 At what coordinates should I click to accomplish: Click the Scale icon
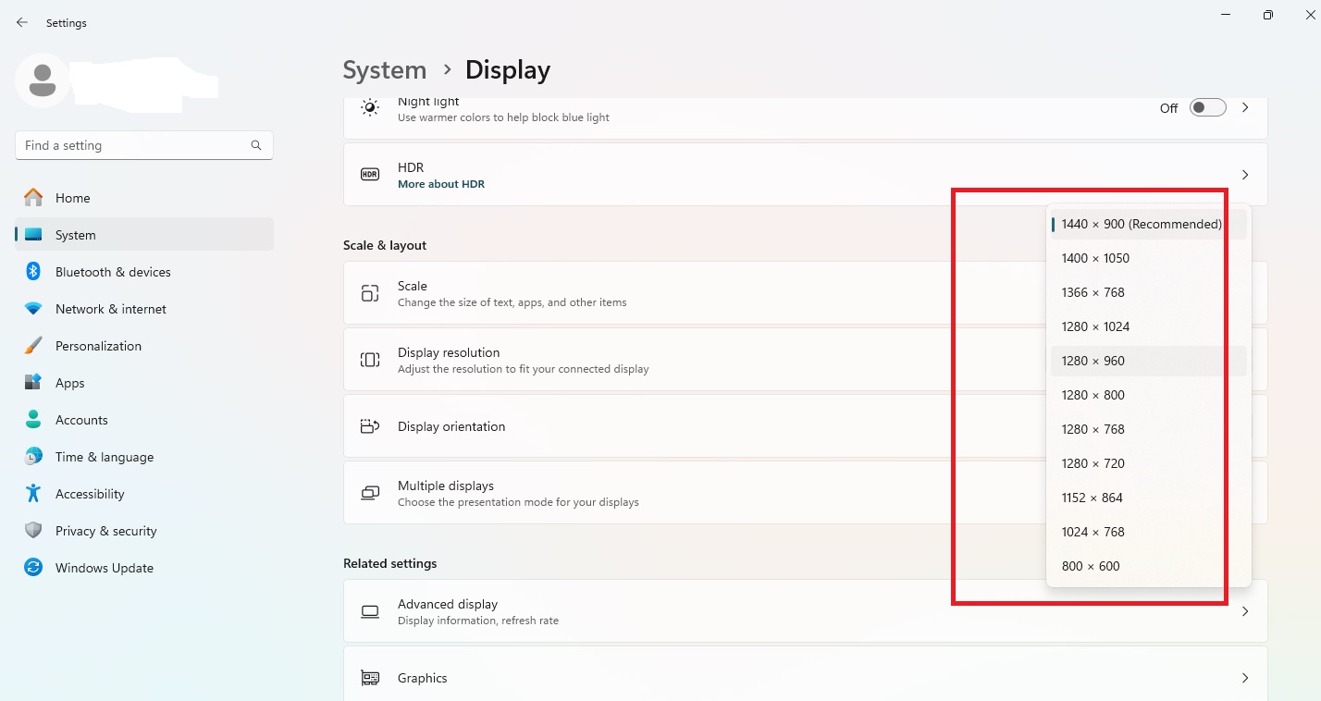tap(370, 293)
